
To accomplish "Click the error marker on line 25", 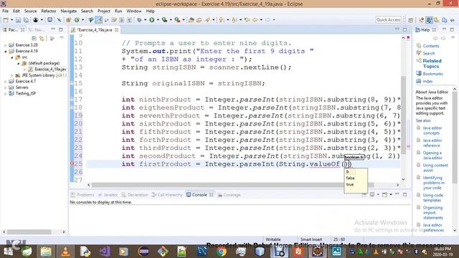I will pos(72,164).
